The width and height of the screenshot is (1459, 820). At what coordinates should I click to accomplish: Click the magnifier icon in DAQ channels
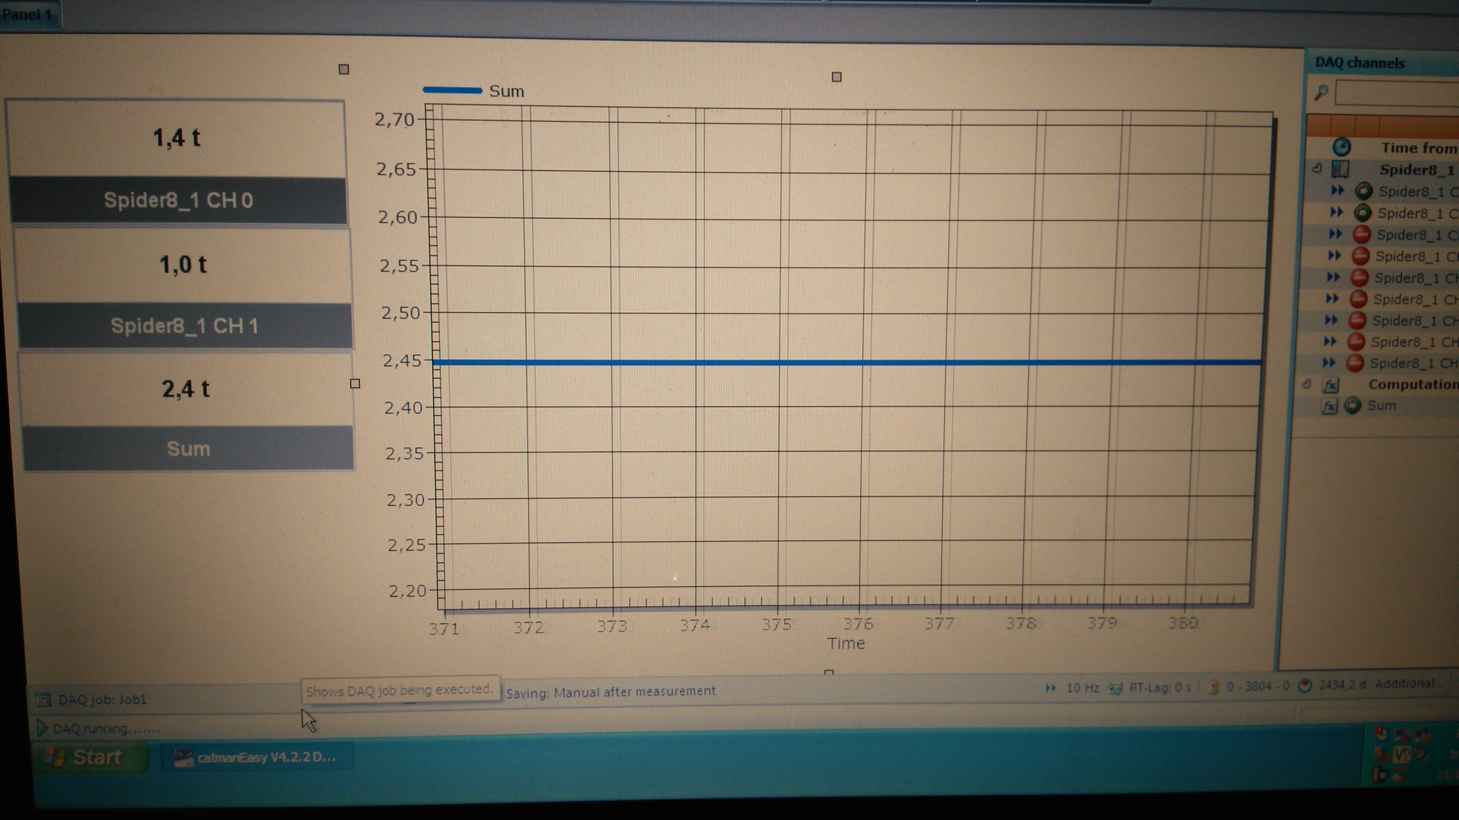[1321, 92]
